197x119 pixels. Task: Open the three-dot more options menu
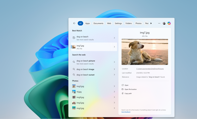point(159,23)
